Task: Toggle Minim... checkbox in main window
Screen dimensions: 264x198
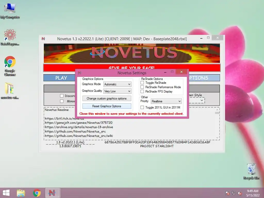Action: [62, 101]
